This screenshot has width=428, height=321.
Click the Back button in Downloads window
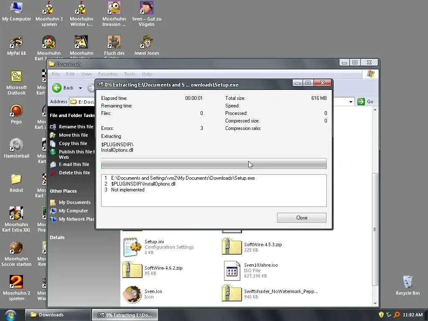[64, 88]
